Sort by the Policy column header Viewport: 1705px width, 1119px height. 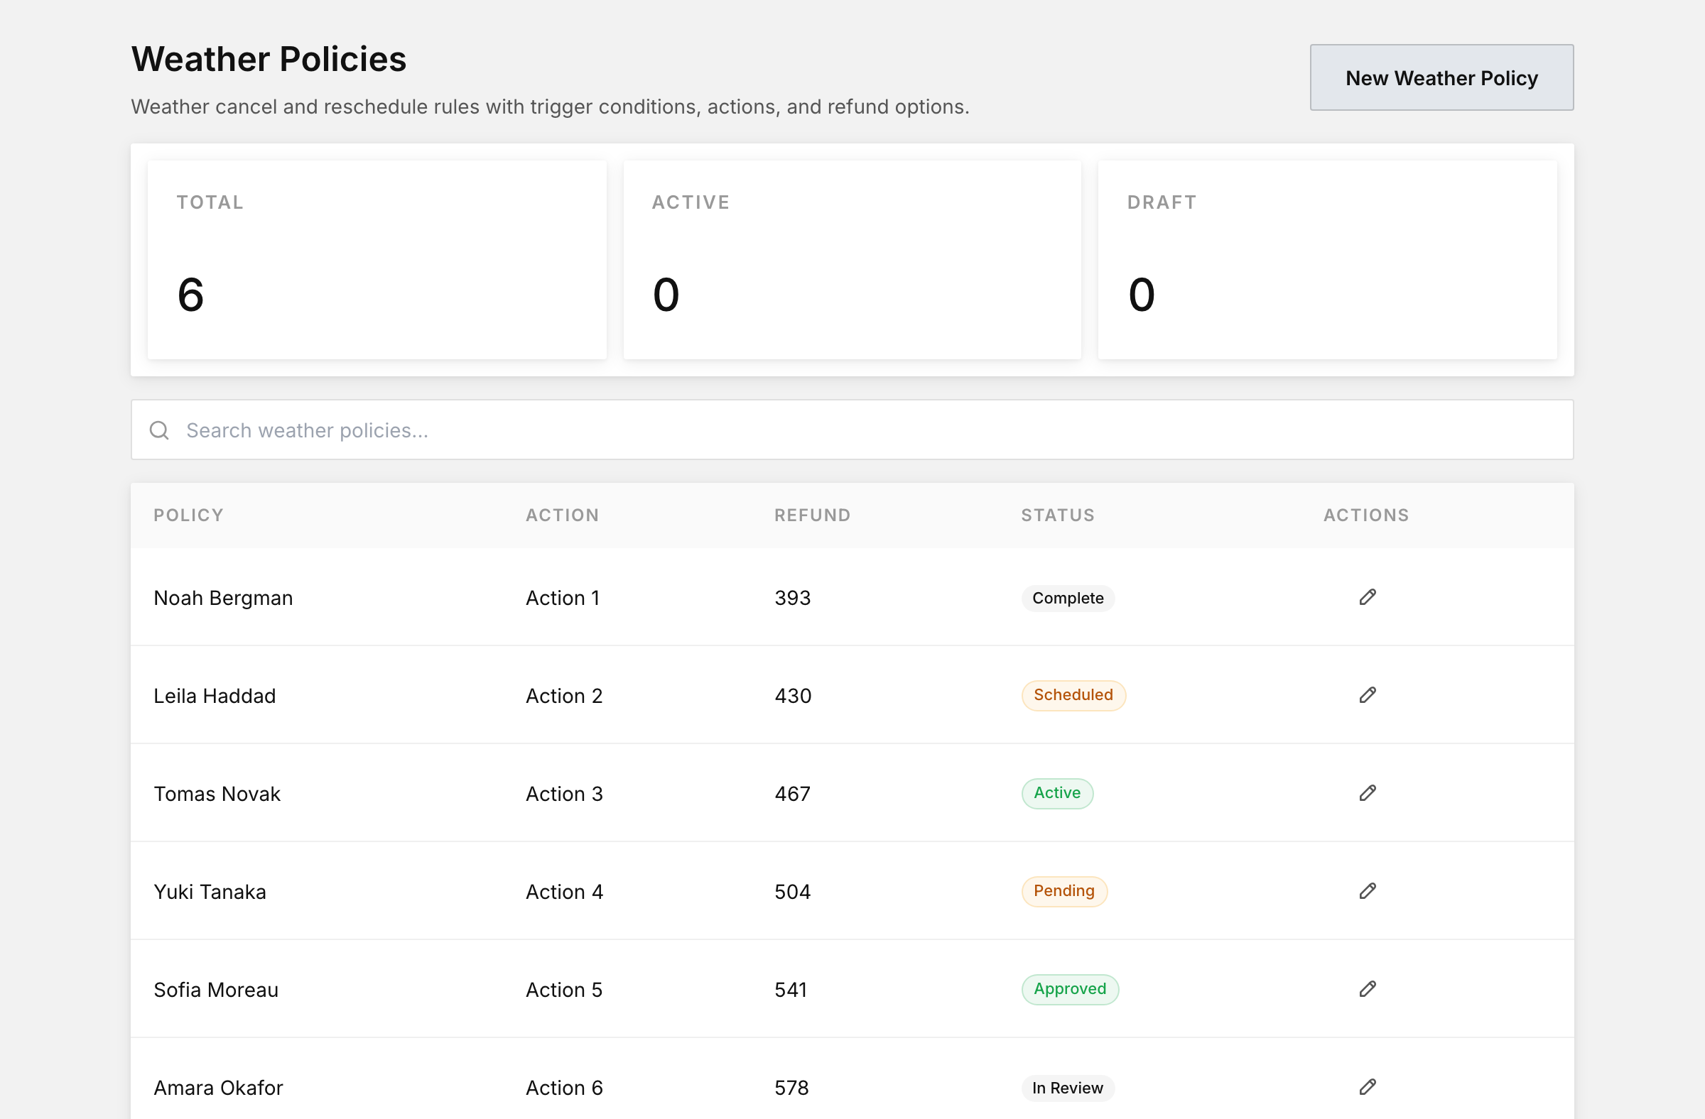coord(188,515)
